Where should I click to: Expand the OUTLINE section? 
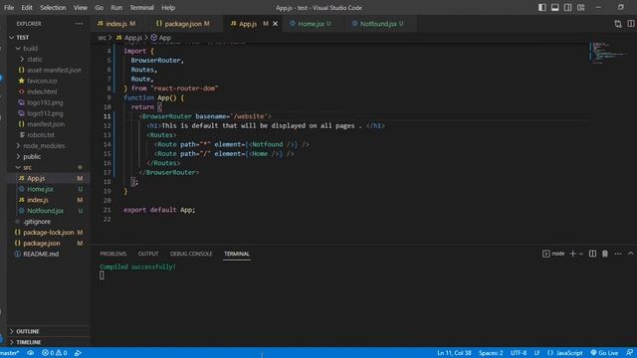click(49, 331)
